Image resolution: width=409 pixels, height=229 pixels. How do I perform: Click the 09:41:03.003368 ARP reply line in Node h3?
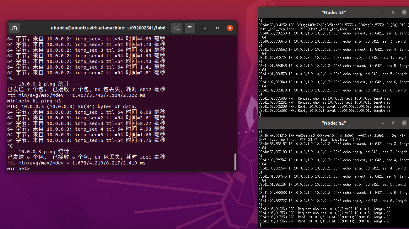[325, 111]
